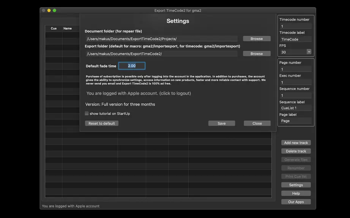Click the Renumber button
This screenshot has width=350, height=218.
click(x=296, y=168)
